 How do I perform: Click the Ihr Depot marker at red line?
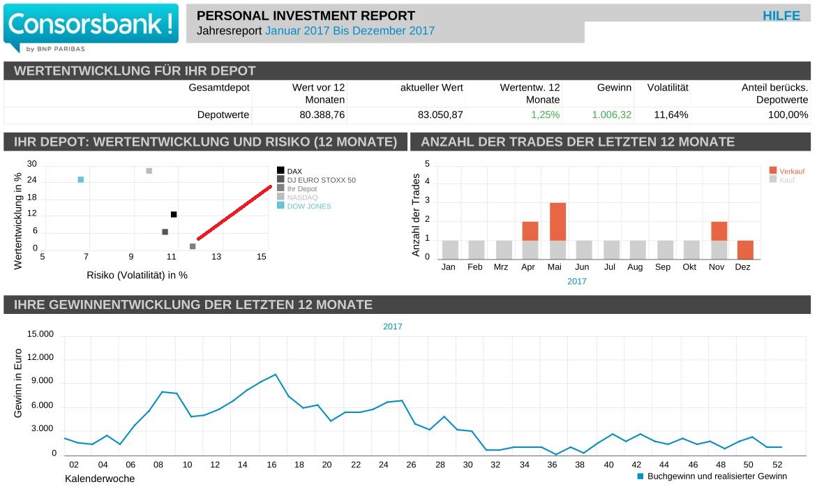193,246
